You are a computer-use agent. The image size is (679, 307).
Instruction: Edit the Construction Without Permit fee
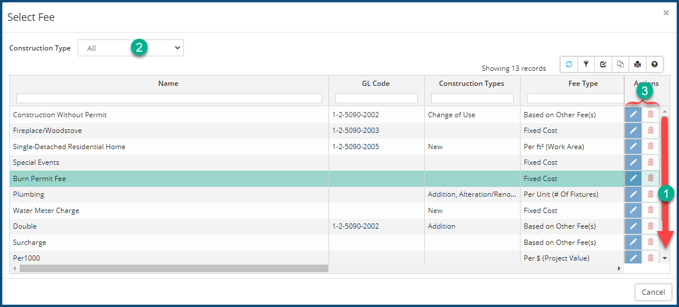pyautogui.click(x=633, y=114)
